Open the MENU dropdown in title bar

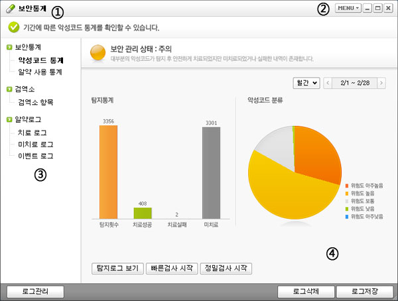click(348, 9)
